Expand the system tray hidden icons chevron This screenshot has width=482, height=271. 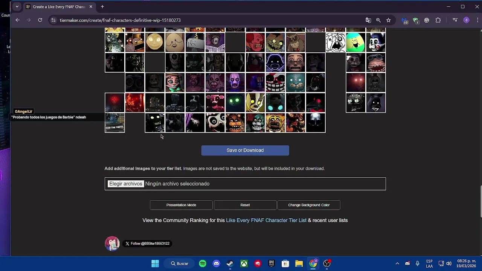click(x=397, y=263)
